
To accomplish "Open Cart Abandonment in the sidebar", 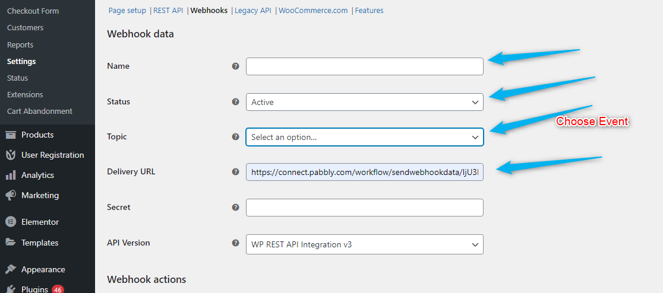I will click(x=40, y=112).
